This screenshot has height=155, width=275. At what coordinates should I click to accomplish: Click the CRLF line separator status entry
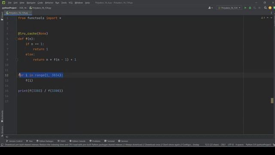tap(223, 145)
